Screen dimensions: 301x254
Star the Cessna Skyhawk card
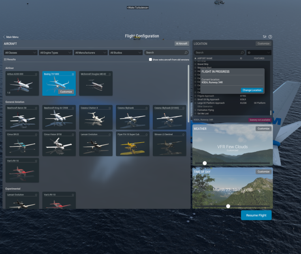147,108
